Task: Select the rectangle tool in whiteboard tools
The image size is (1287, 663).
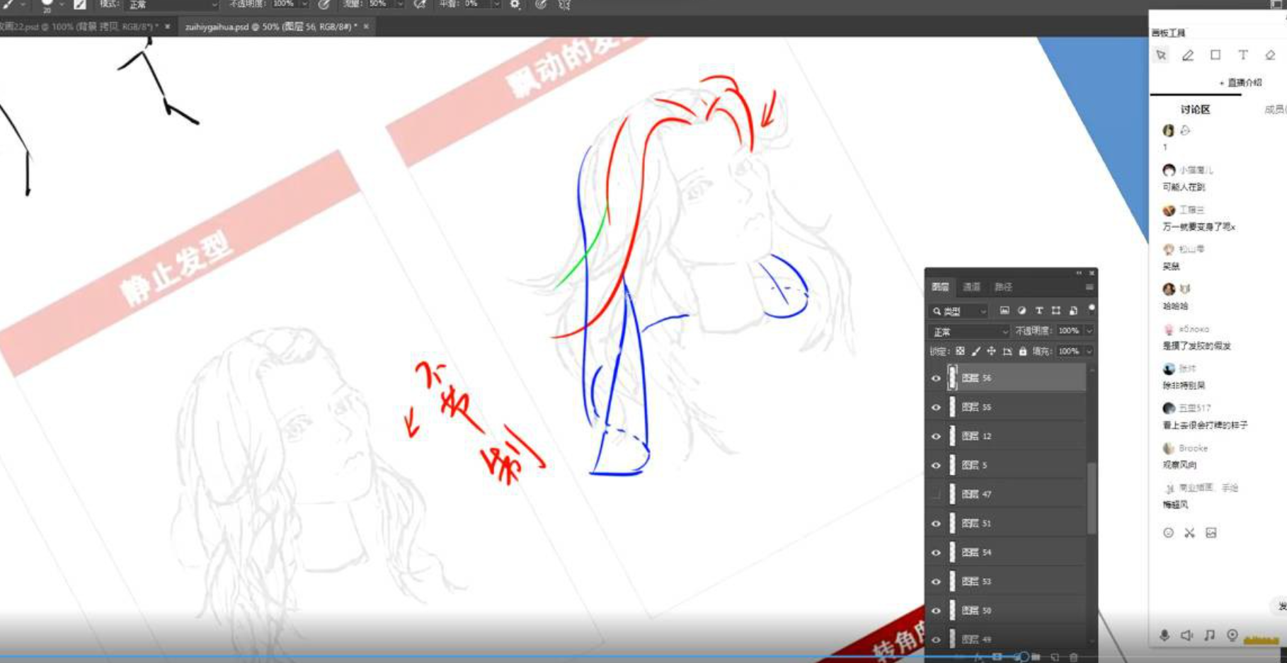Action: tap(1215, 55)
